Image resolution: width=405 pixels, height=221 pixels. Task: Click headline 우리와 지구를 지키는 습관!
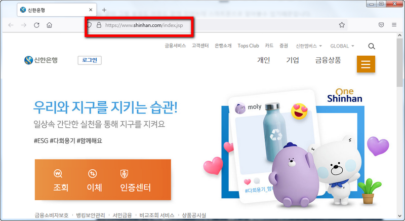click(105, 107)
